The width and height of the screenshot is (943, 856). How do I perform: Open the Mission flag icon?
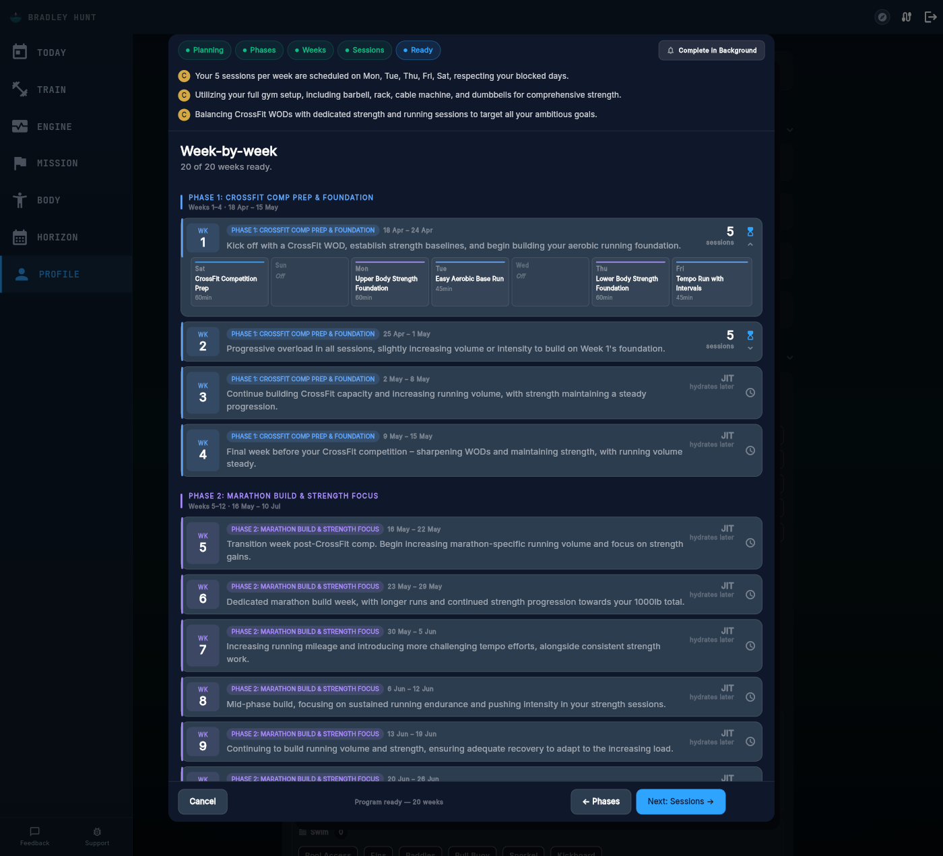pos(20,163)
